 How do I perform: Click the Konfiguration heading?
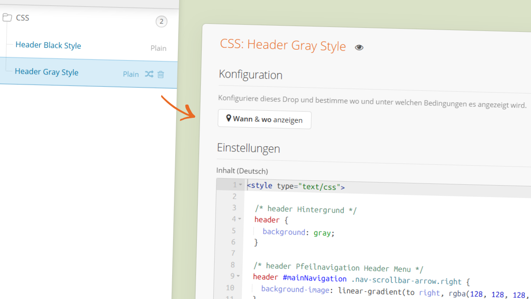[x=250, y=74]
